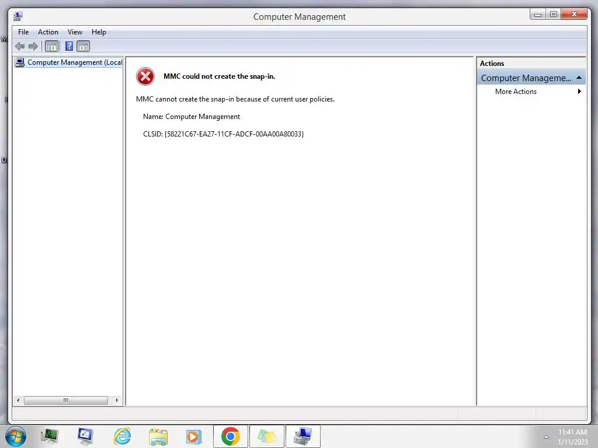Open the Help toolbar icon
Screen dimensions: 598x448
click(69, 47)
